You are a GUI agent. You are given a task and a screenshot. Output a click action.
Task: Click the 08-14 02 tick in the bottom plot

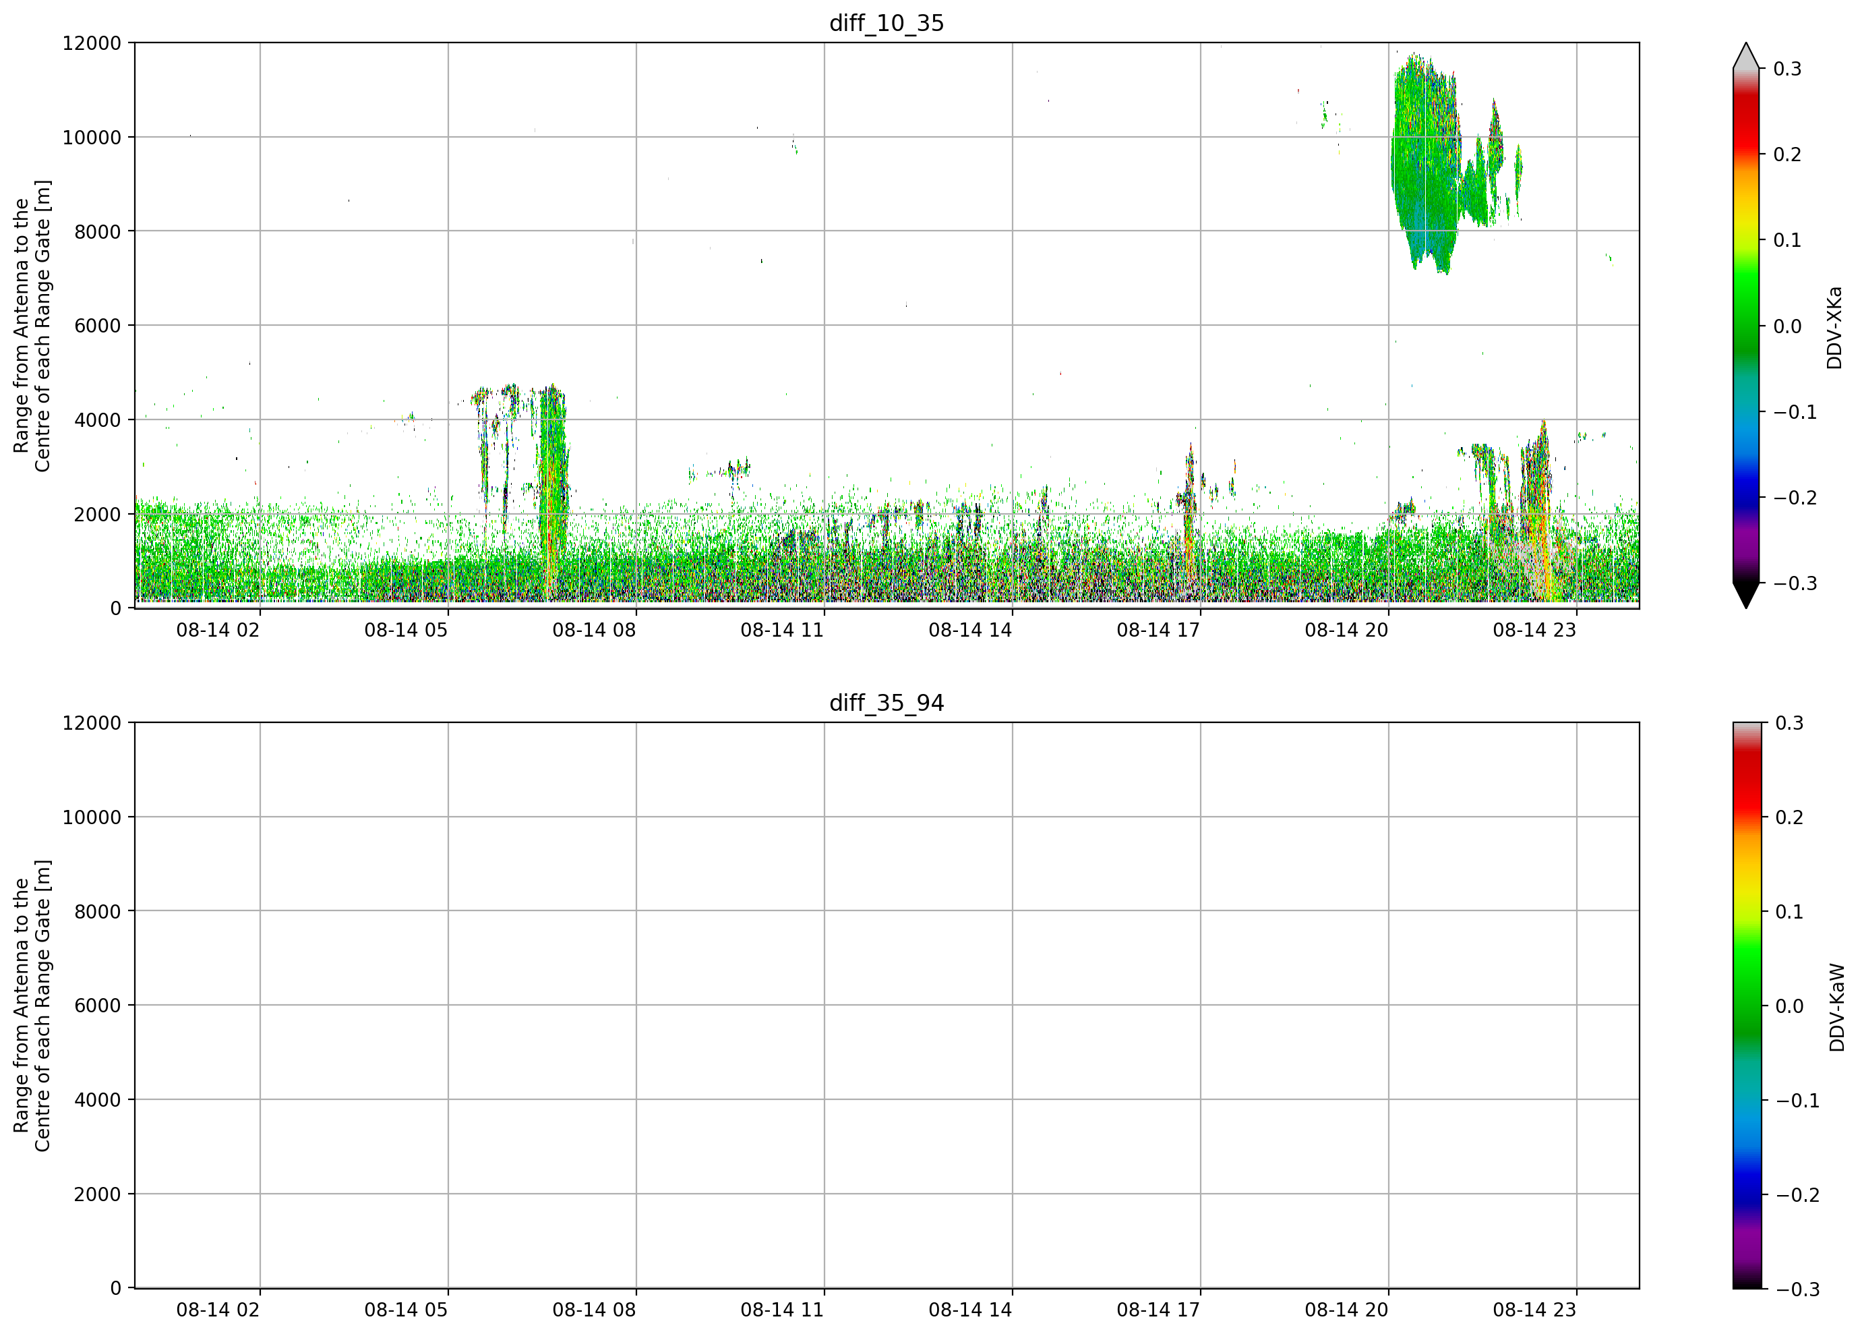218,1310
